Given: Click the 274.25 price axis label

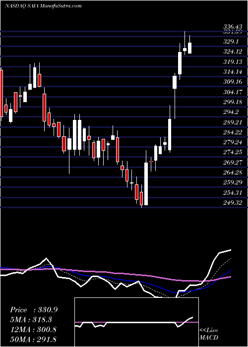Looking at the screenshot, I should pos(233,153).
